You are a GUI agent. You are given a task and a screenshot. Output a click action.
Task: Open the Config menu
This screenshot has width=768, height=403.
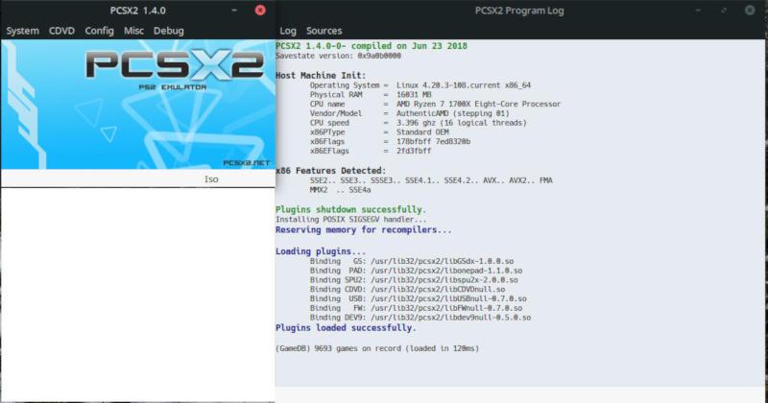[99, 31]
